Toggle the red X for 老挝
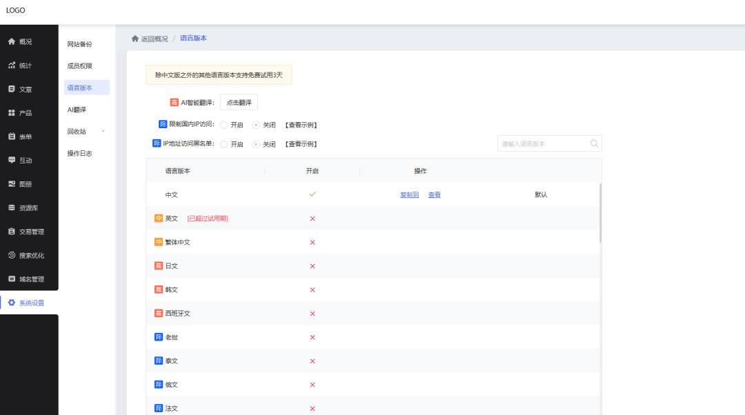Image resolution: width=745 pixels, height=415 pixels. (312, 337)
